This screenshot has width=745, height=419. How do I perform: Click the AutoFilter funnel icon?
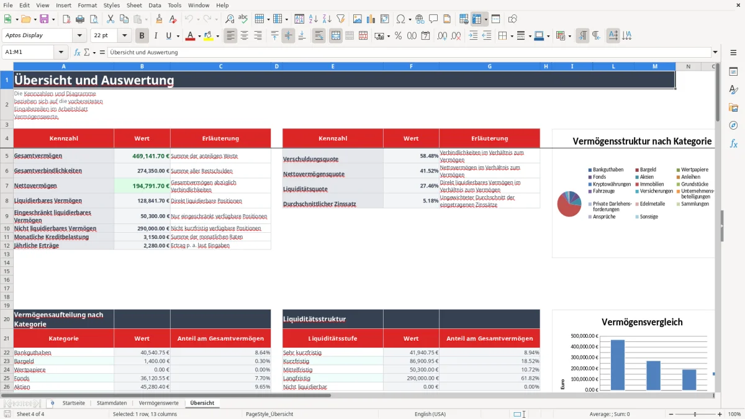(x=340, y=19)
